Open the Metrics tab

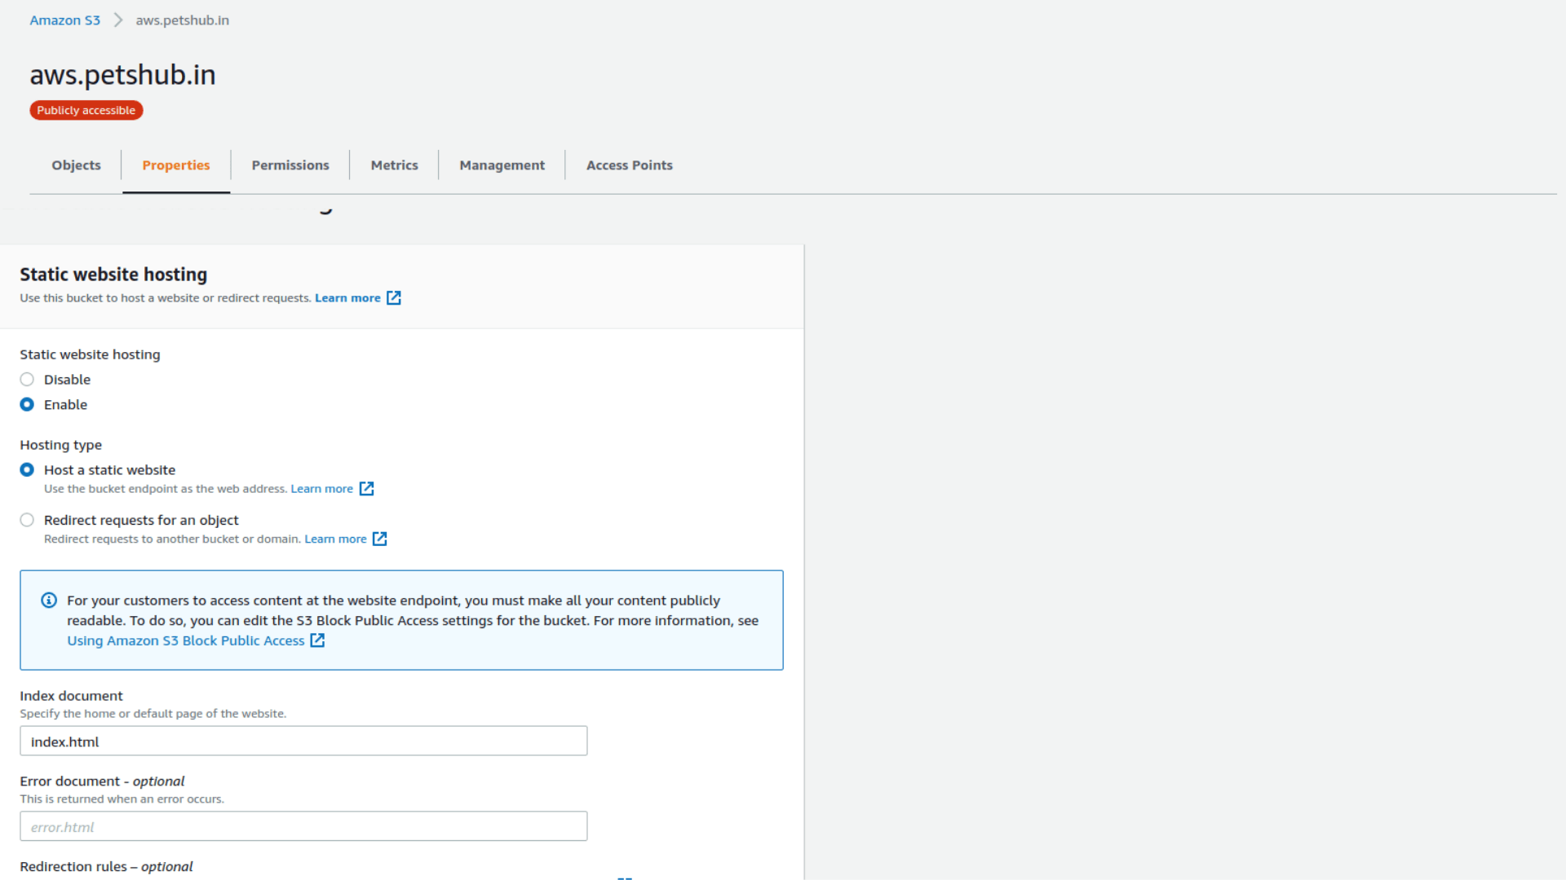click(x=394, y=165)
